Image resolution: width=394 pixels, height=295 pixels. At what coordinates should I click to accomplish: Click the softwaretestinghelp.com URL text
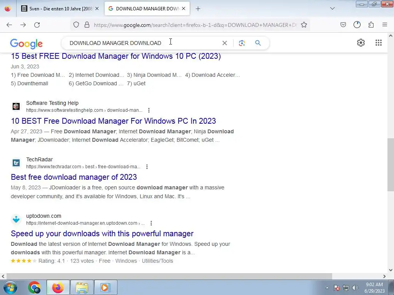(84, 110)
